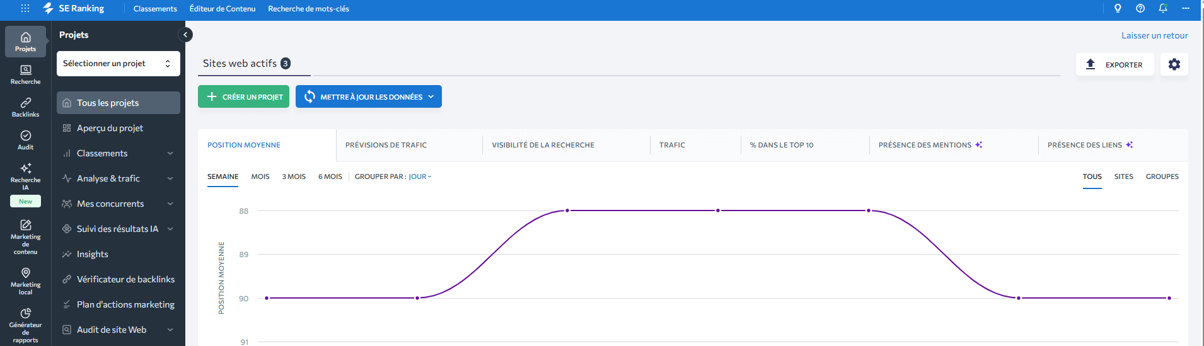This screenshot has height=346, width=1204.
Task: Click the apps grid icon
Action: (x=25, y=8)
